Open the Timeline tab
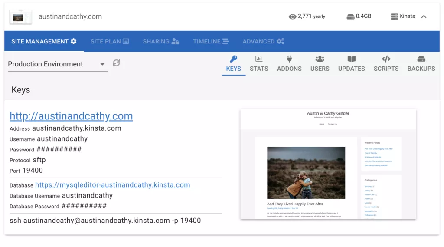 [211, 41]
